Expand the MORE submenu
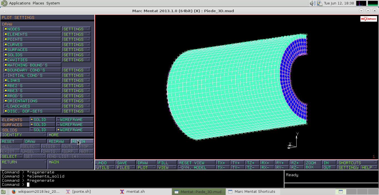The height and width of the screenshot is (195, 379). tap(70, 135)
